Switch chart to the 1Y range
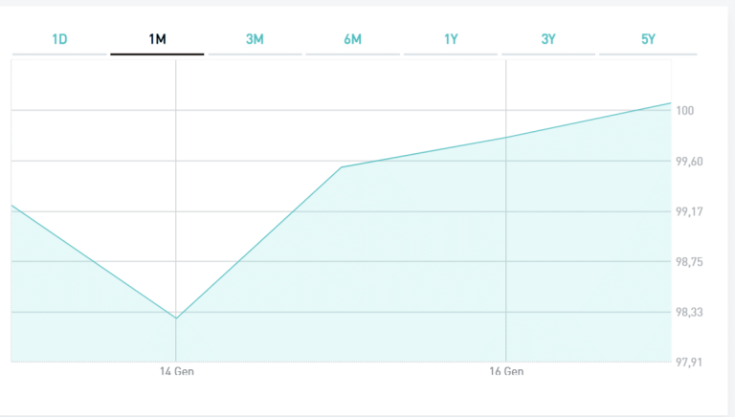Image resolution: width=735 pixels, height=417 pixels. (x=451, y=40)
